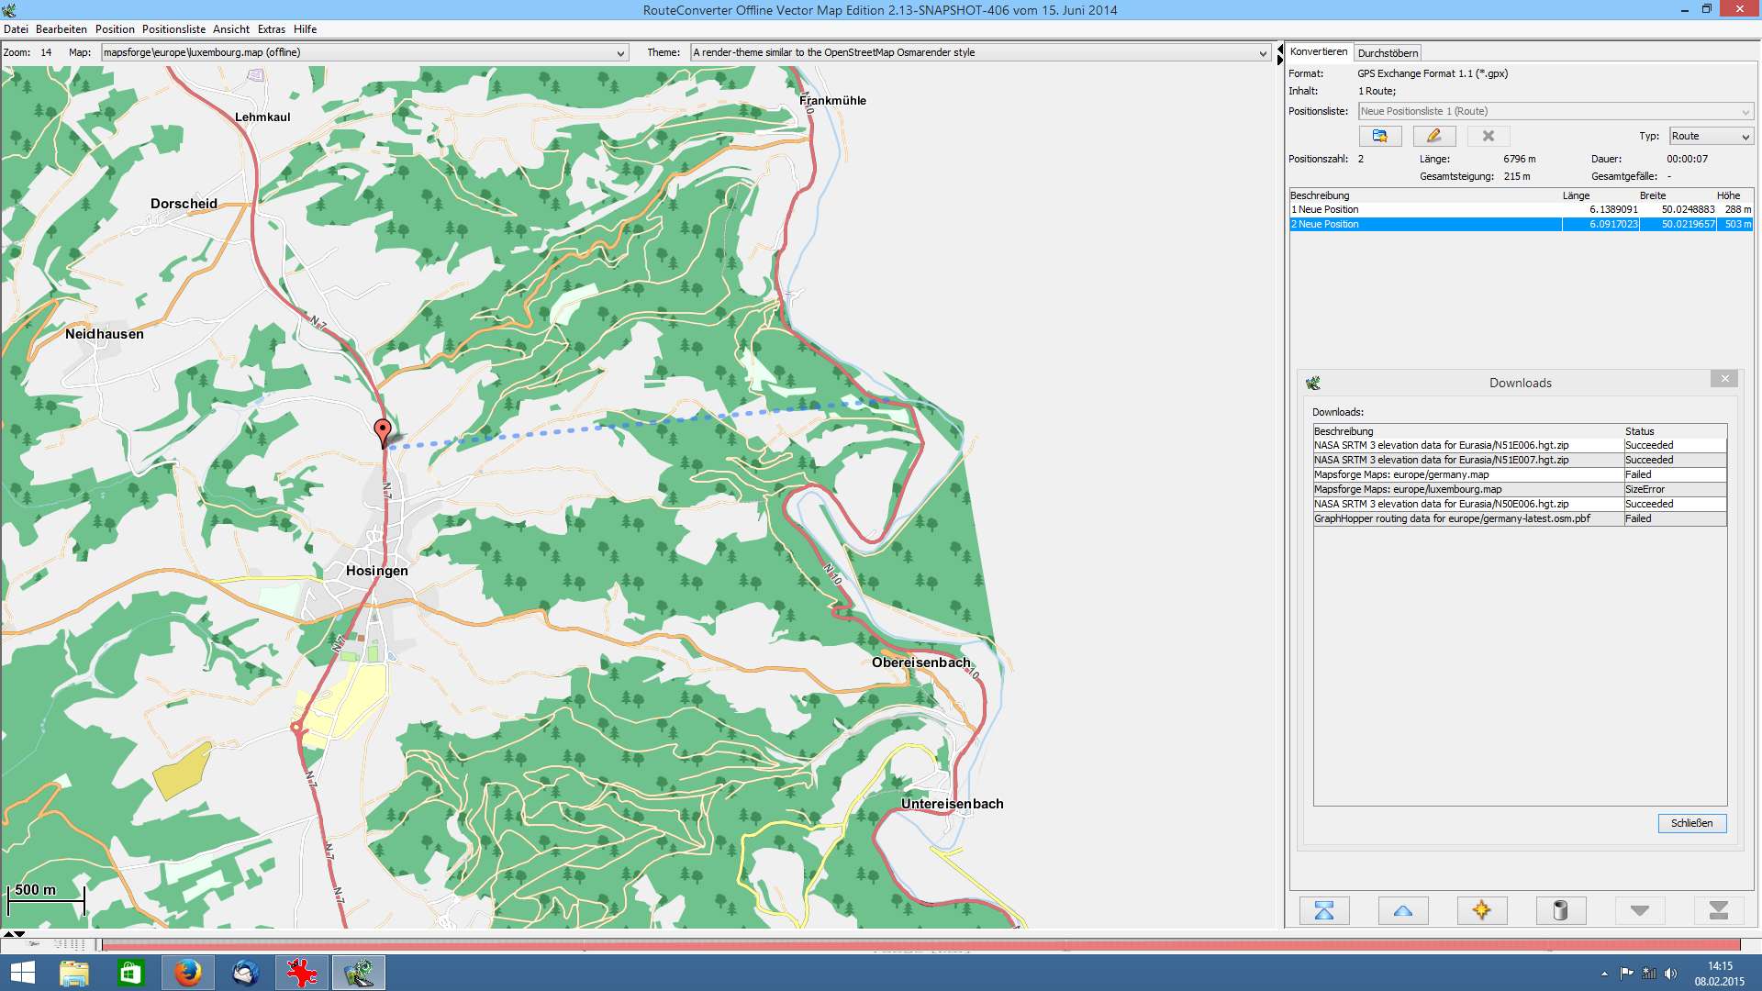Open Firefox from the taskbar
Viewport: 1762px width, 991px height.
pyautogui.click(x=188, y=973)
